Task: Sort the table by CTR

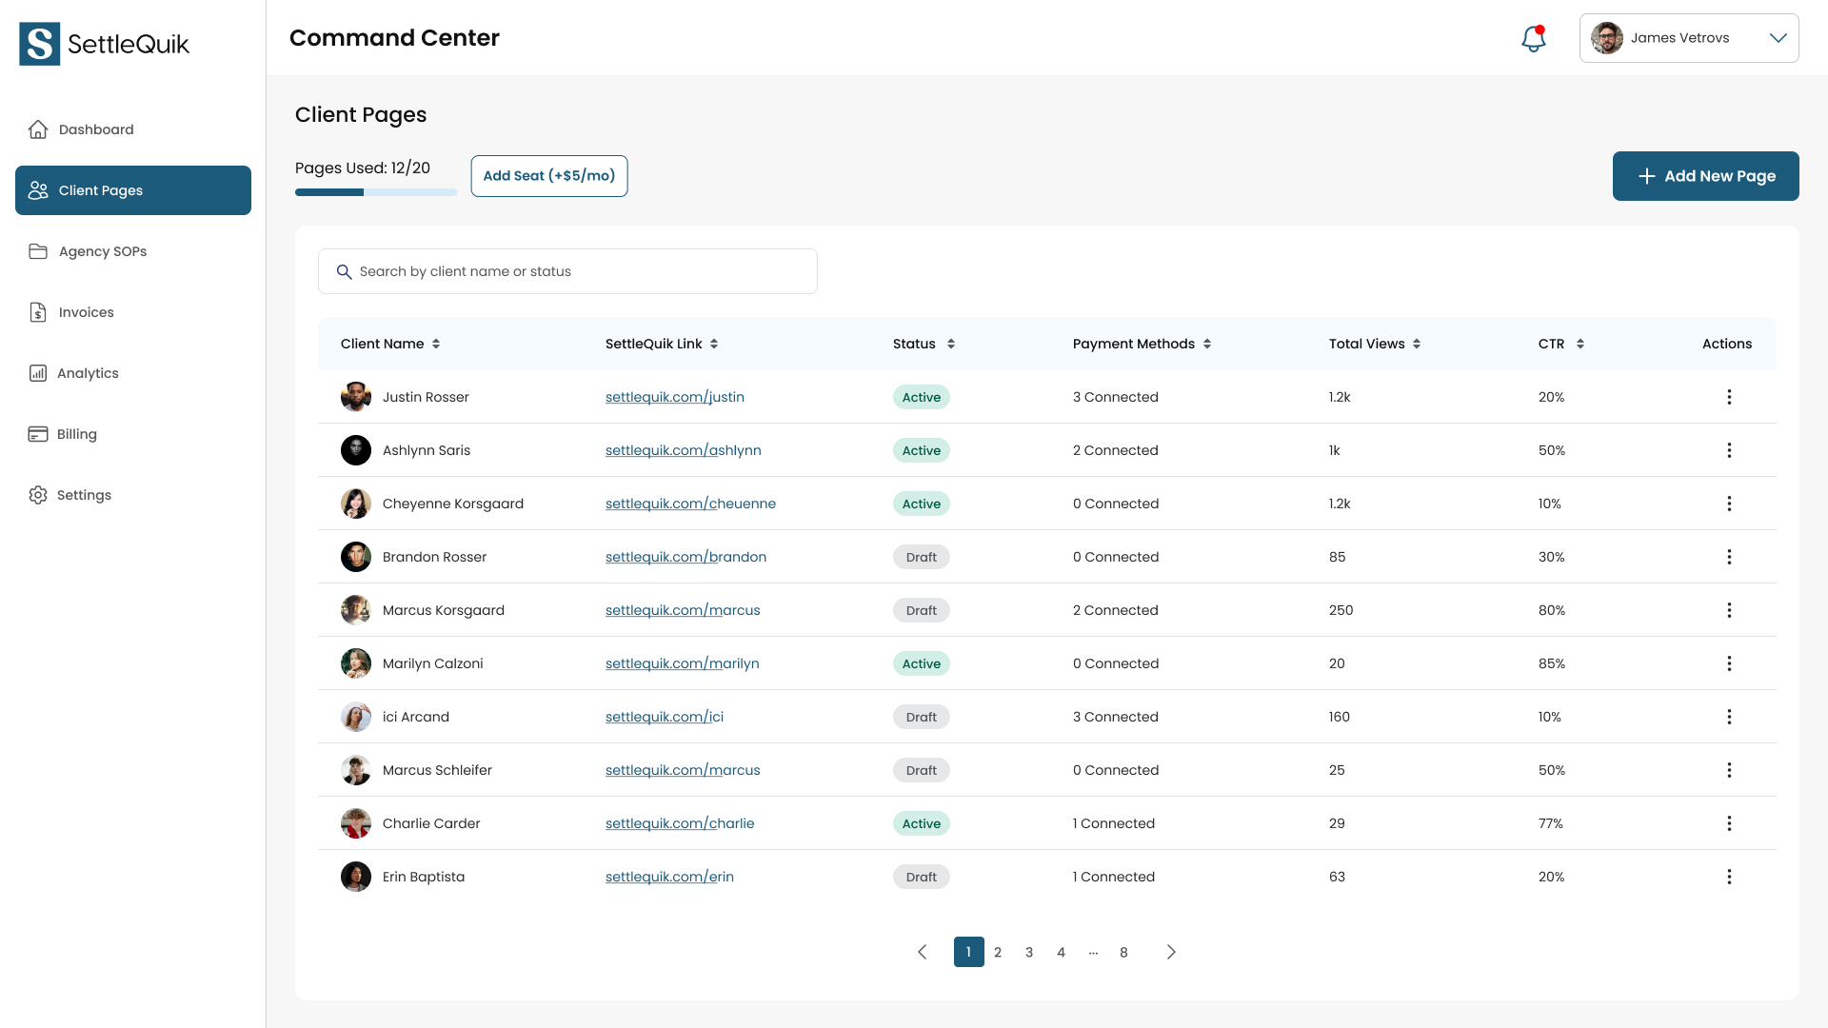Action: [x=1580, y=344]
